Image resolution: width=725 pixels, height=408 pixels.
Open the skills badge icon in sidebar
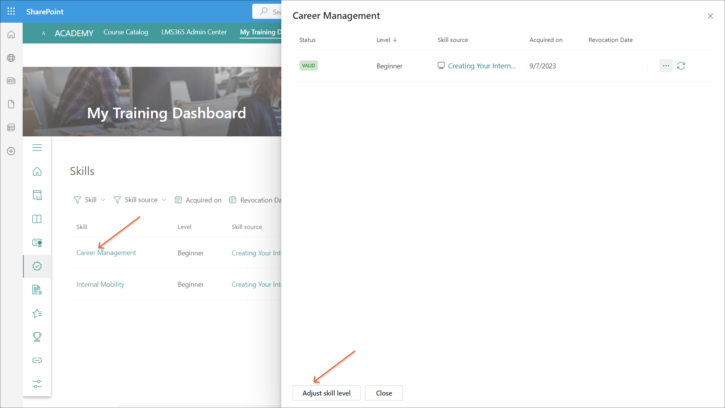pos(37,266)
